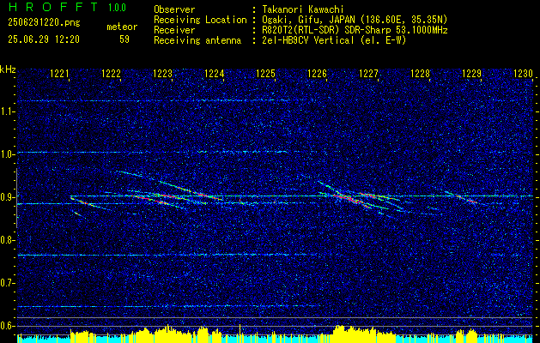The image size is (540, 343).
Task: Click the date stamp 25.06.29 12:20
Action: (44, 39)
